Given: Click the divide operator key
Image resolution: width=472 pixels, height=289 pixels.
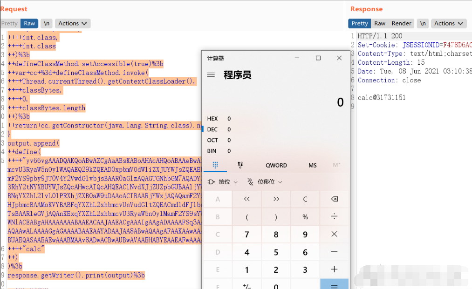Looking at the screenshot, I should pyautogui.click(x=334, y=216).
